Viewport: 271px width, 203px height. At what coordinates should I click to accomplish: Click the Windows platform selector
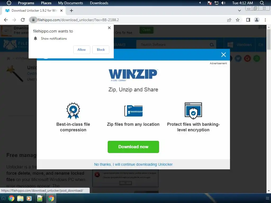pyautogui.click(x=239, y=45)
